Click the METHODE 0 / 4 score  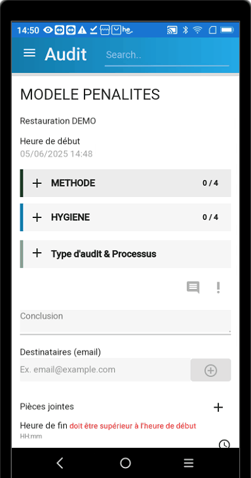click(210, 183)
